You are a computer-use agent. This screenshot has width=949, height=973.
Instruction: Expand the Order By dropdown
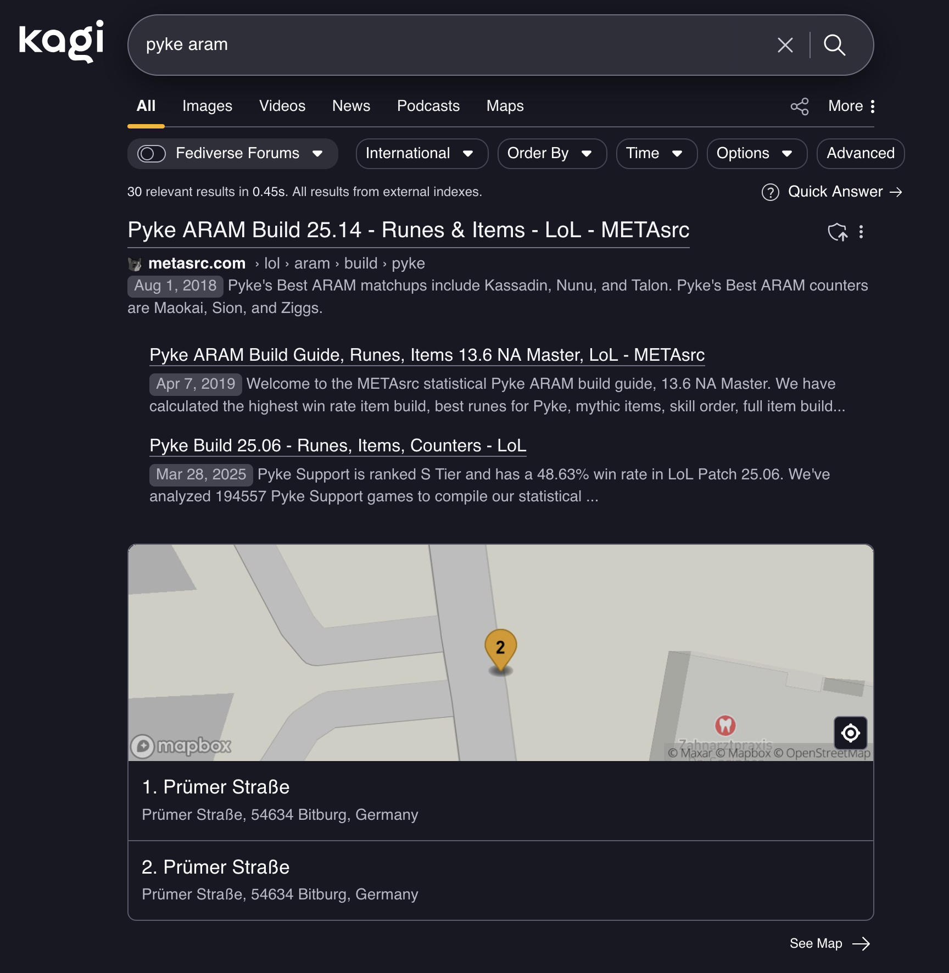(x=551, y=154)
